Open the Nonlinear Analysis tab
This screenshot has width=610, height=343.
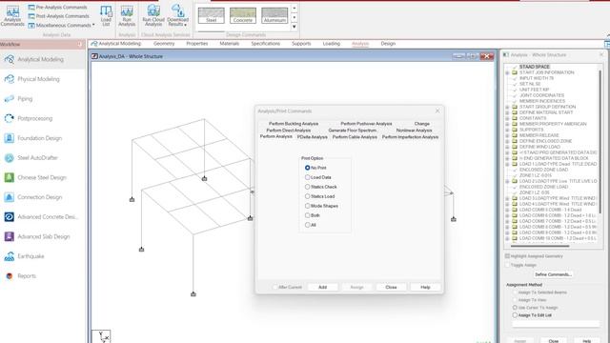tap(414, 131)
